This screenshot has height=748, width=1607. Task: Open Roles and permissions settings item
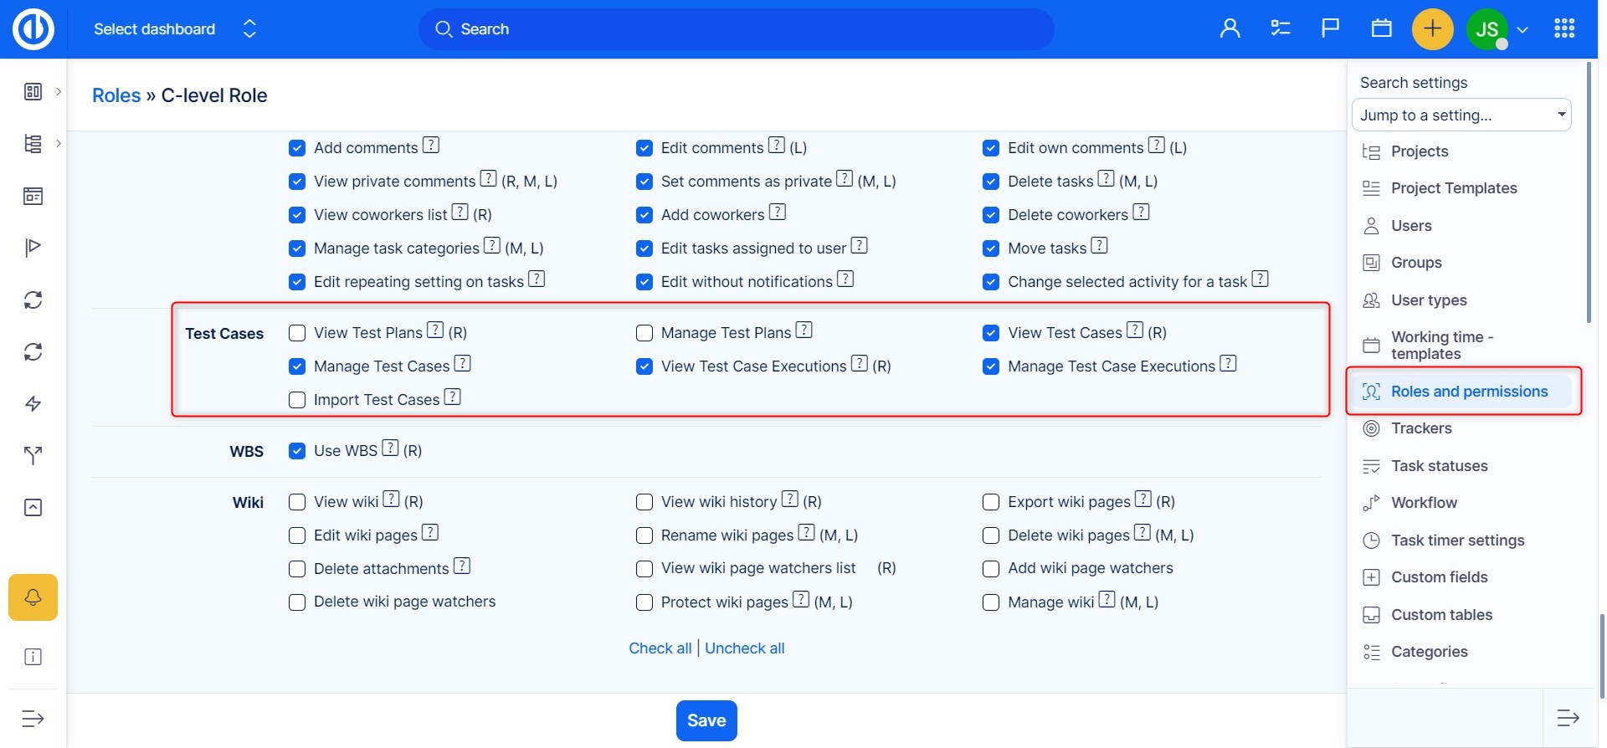click(x=1468, y=392)
